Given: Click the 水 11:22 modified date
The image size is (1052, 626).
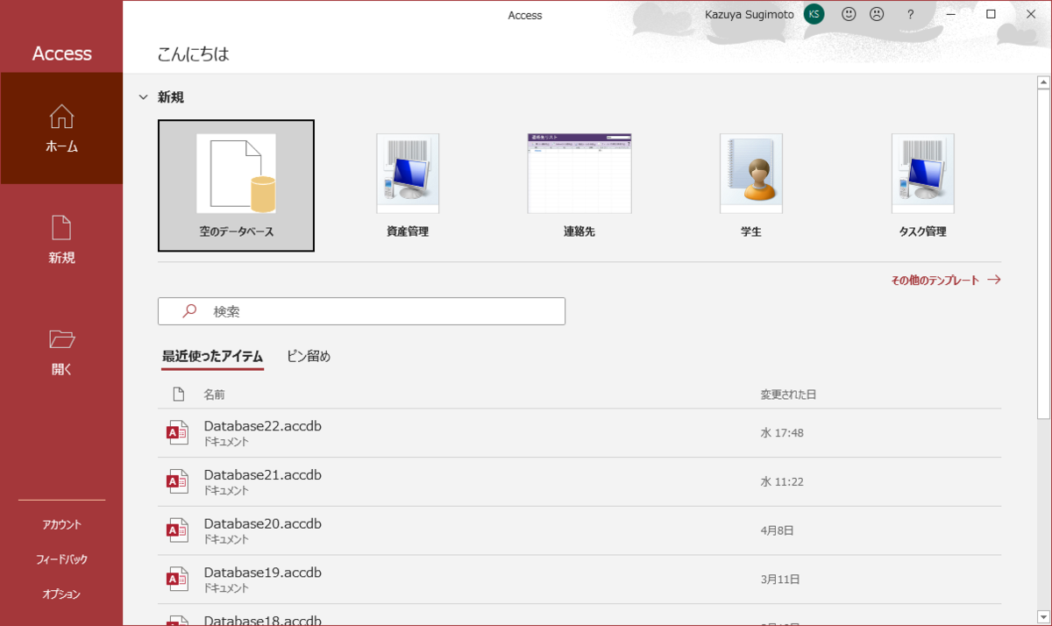Looking at the screenshot, I should coord(782,481).
